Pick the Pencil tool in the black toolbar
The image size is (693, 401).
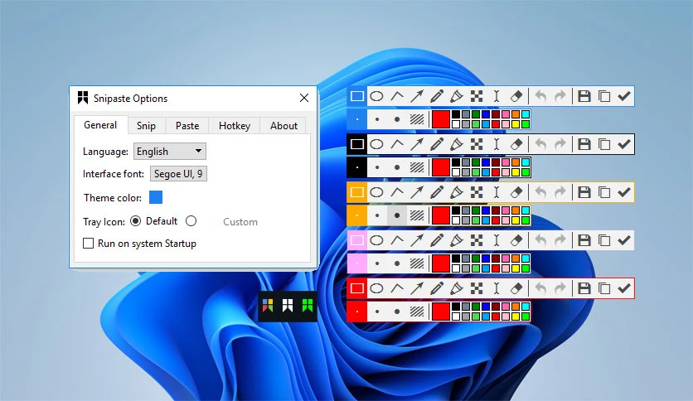coord(437,144)
